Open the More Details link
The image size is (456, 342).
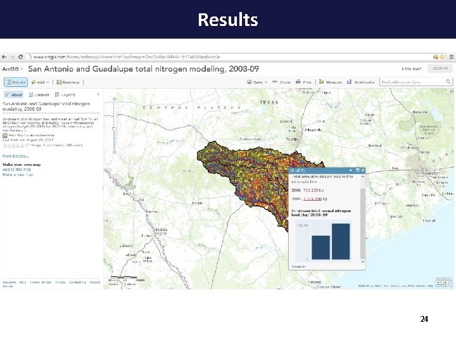pos(16,156)
